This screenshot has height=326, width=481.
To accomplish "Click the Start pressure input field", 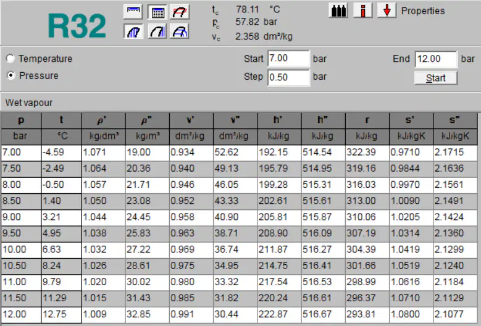I will click(x=288, y=59).
